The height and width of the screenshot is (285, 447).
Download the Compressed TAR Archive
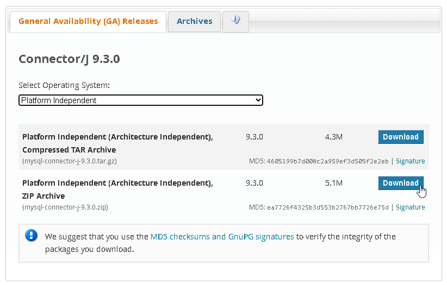coord(400,137)
